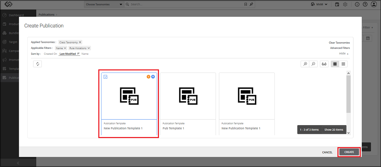Sort by Name
Screen dimensions: 381x167
[x=85, y=54]
